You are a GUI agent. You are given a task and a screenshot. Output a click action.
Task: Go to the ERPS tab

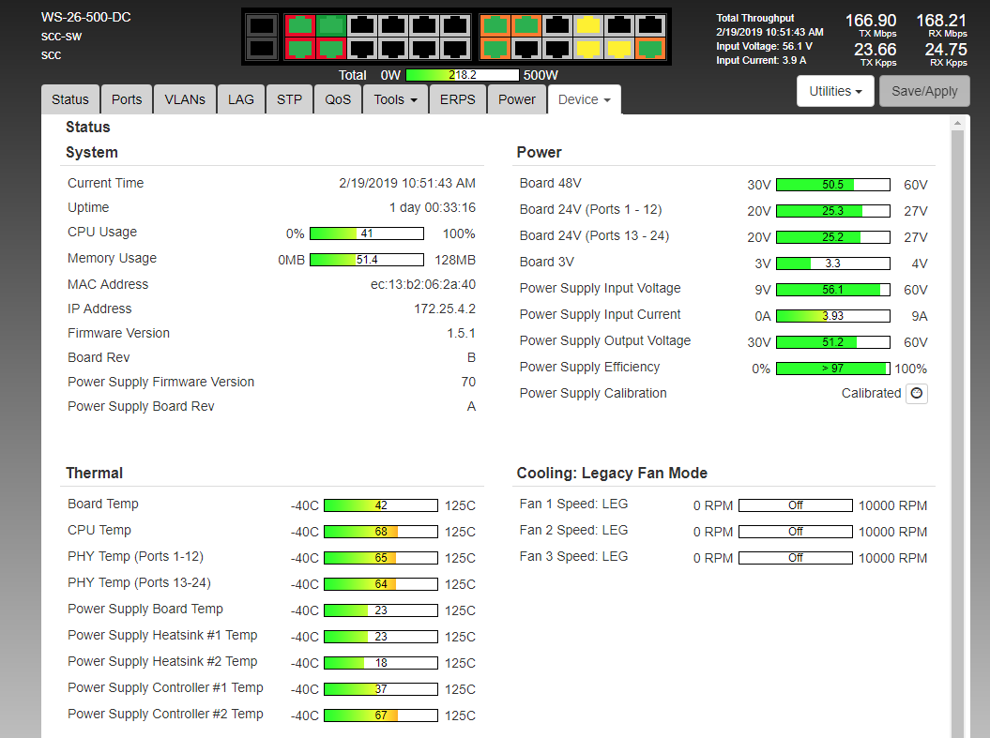[458, 99]
